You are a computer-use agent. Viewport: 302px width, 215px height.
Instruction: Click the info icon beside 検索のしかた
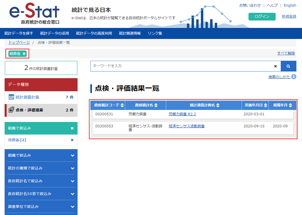point(294,77)
